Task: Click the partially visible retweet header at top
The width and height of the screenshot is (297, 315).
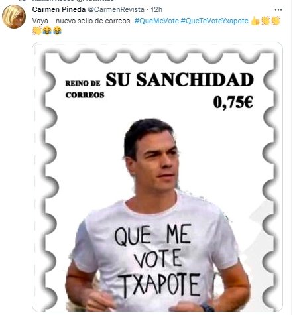Action: point(73,1)
